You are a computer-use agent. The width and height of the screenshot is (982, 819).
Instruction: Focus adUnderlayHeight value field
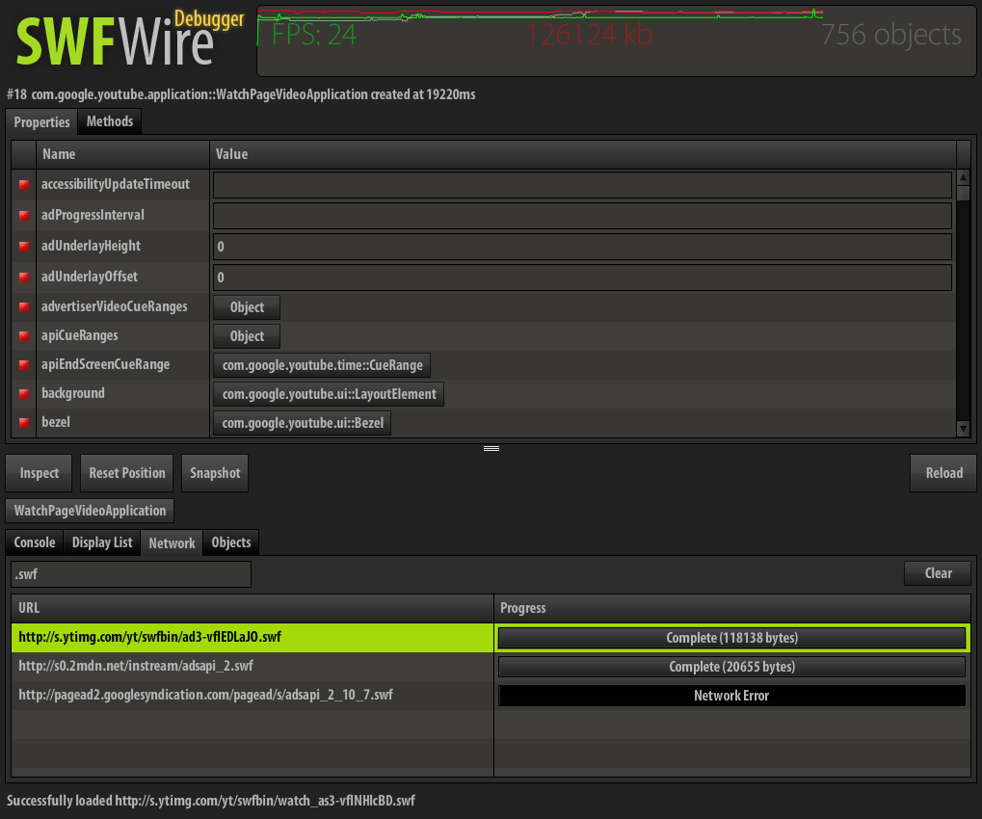pyautogui.click(x=582, y=246)
